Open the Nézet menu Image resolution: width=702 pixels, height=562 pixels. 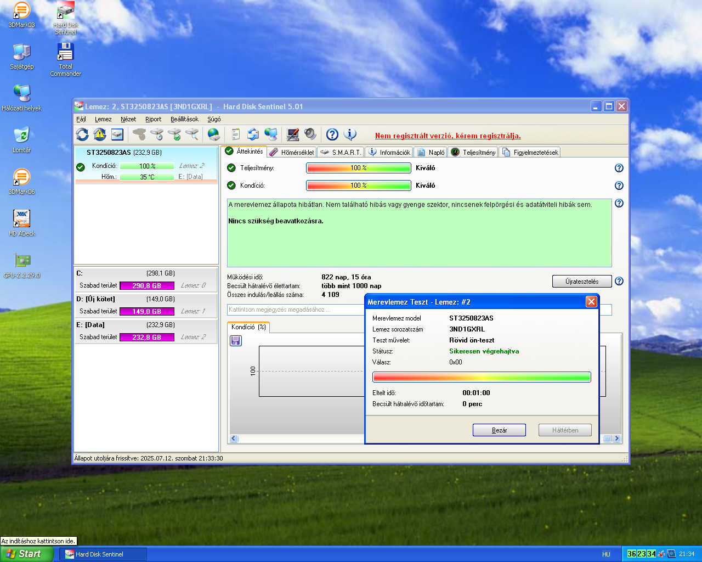click(128, 119)
